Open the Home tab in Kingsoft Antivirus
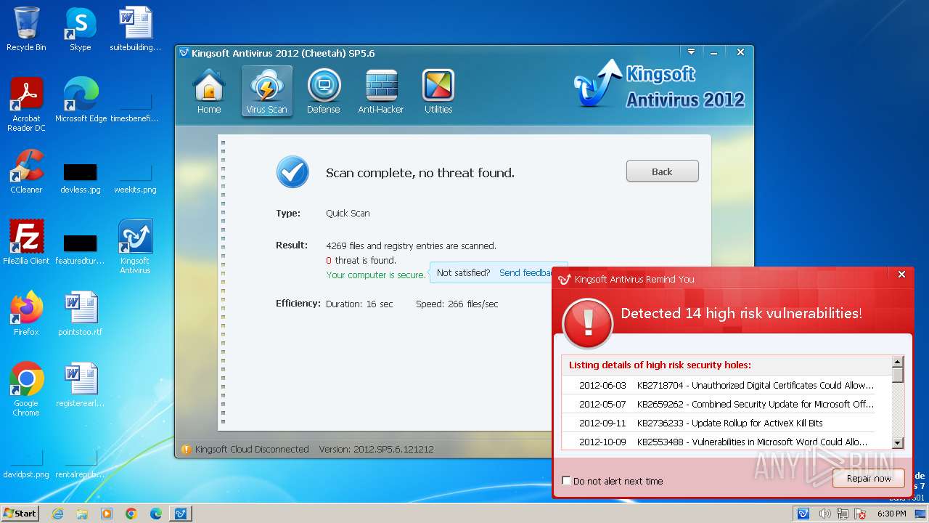Image resolution: width=929 pixels, height=523 pixels. (209, 92)
